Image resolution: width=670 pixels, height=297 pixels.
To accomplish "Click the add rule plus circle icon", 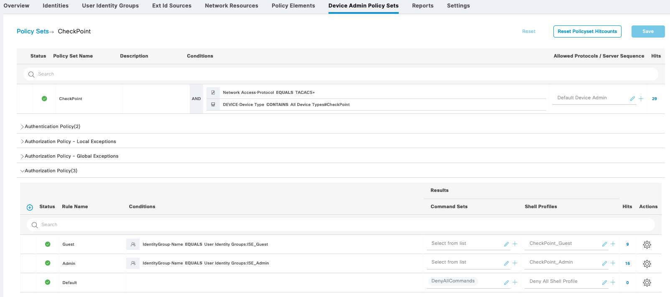I will click(x=30, y=207).
